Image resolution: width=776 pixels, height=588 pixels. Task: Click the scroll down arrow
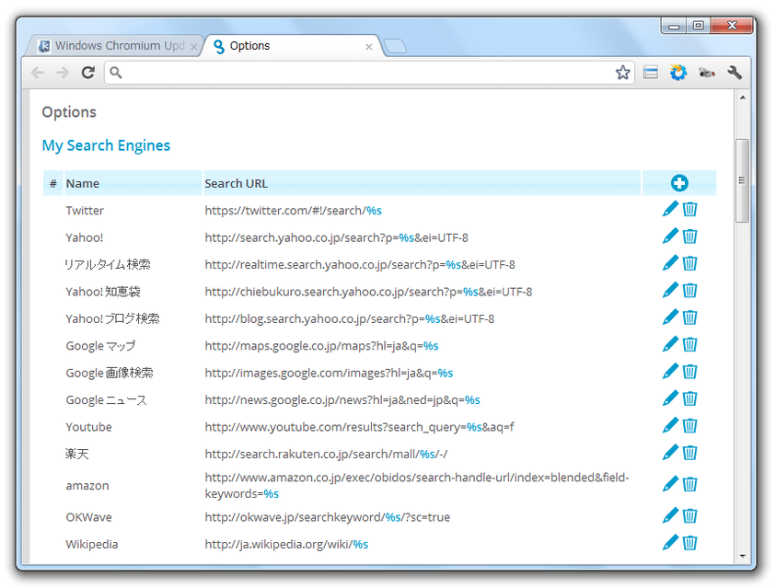742,556
